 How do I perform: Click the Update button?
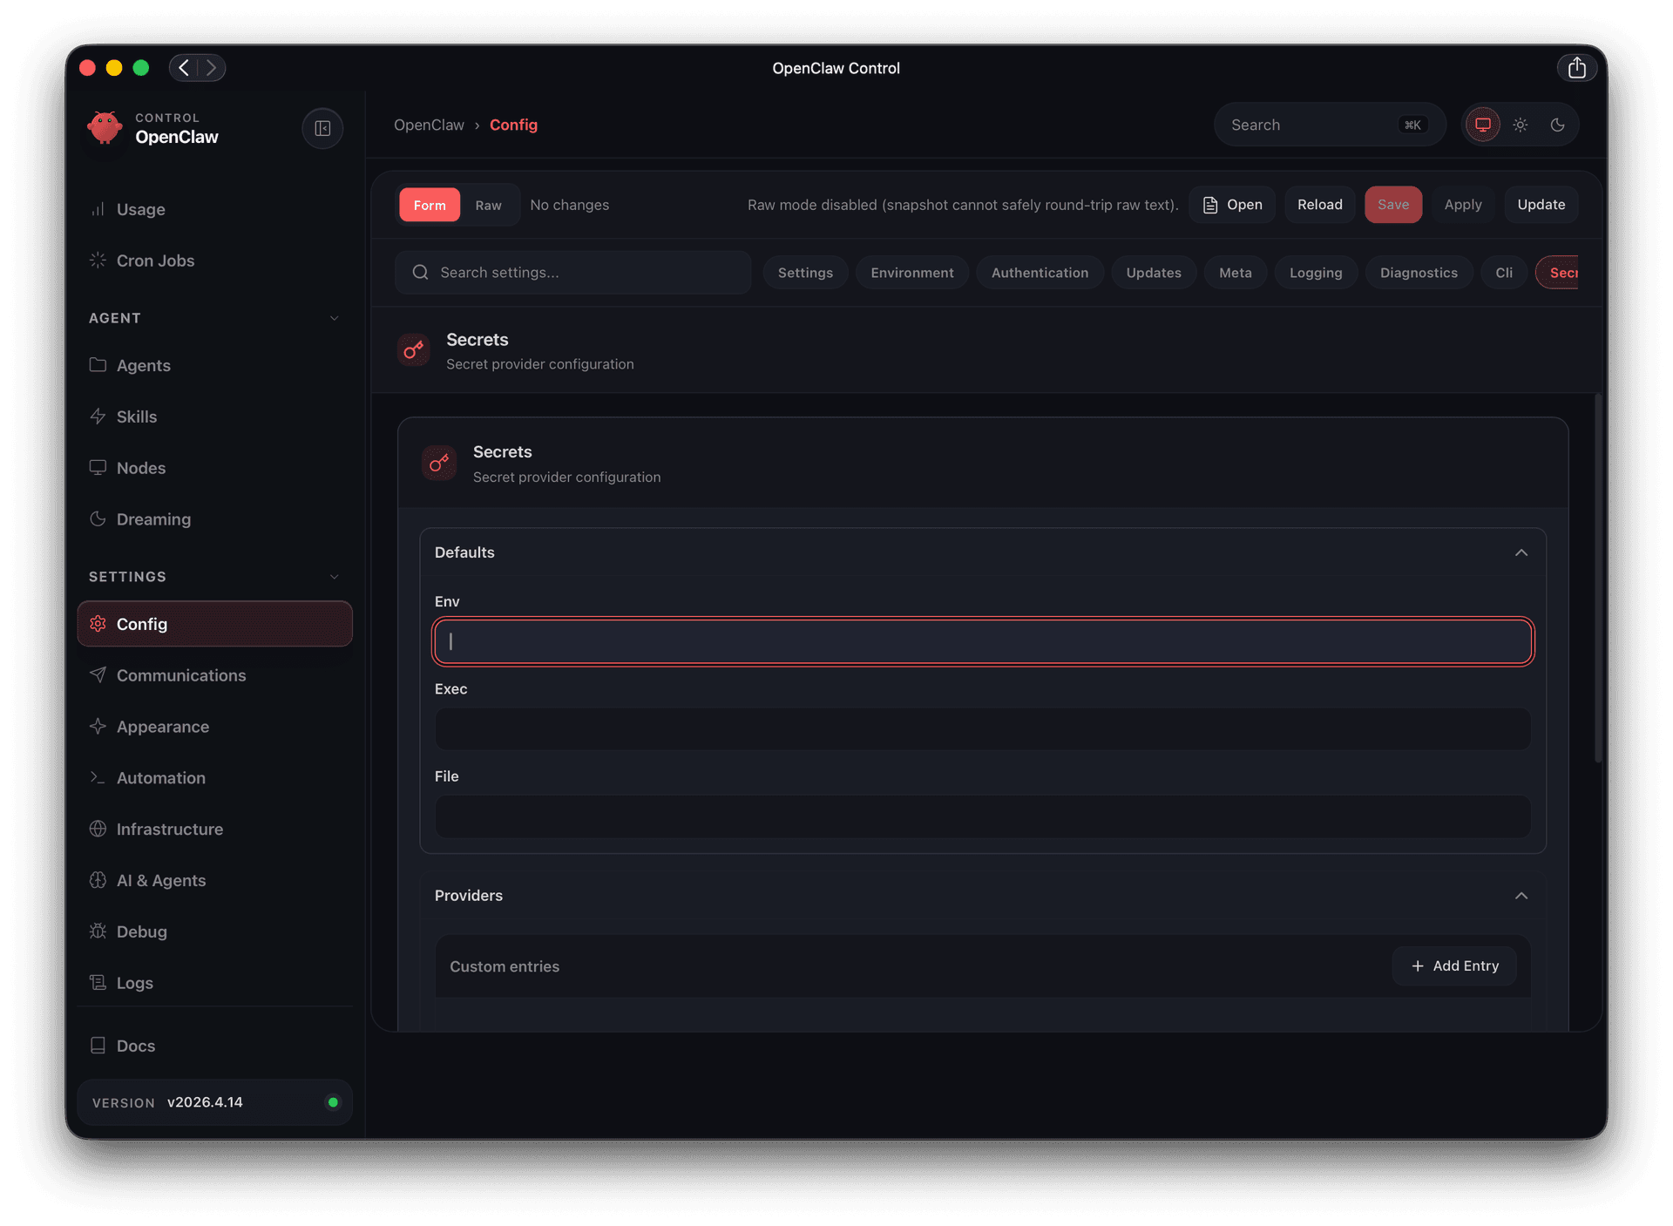pyautogui.click(x=1541, y=205)
